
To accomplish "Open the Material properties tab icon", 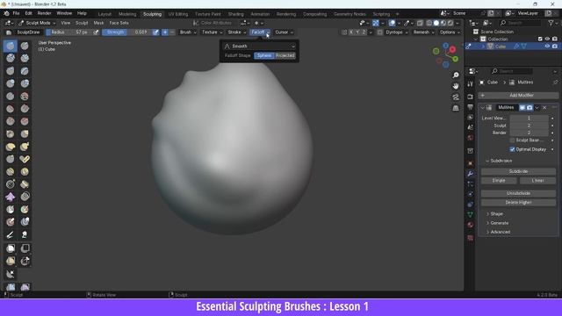I will click(x=471, y=225).
